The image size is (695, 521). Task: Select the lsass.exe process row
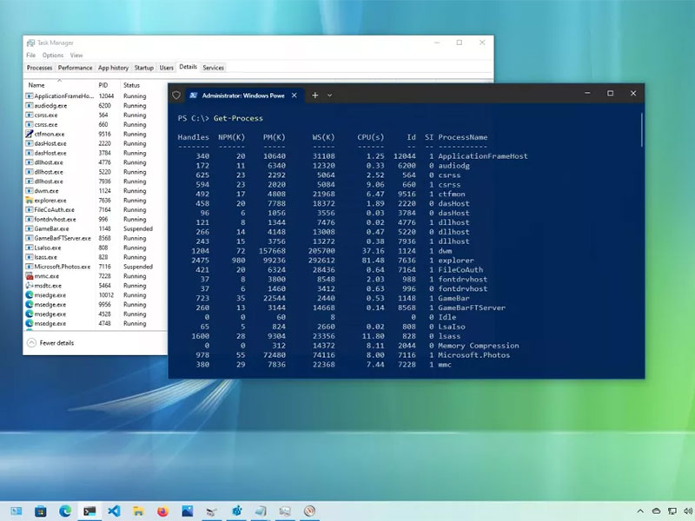[x=96, y=257]
